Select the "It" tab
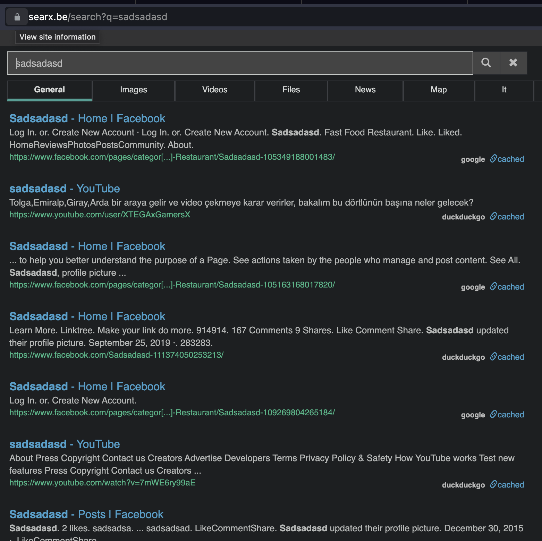The width and height of the screenshot is (542, 541). 503,90
